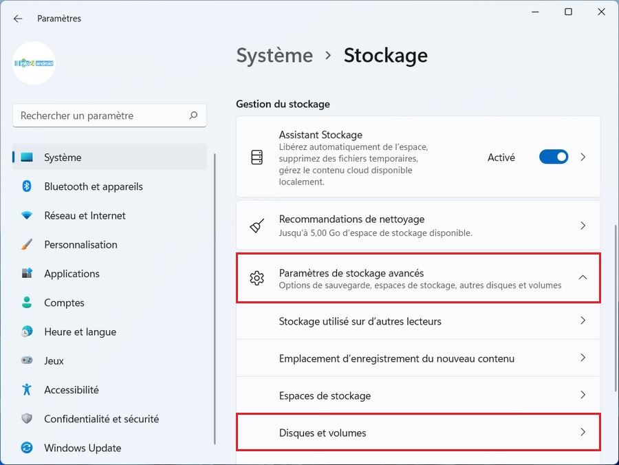Viewport: 619px width, 465px height.
Task: Click the user profile picture
Action: [x=34, y=63]
